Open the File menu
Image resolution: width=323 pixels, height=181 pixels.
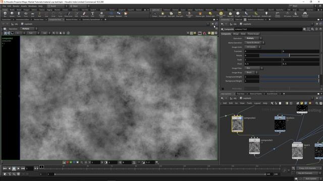(x=4, y=6)
